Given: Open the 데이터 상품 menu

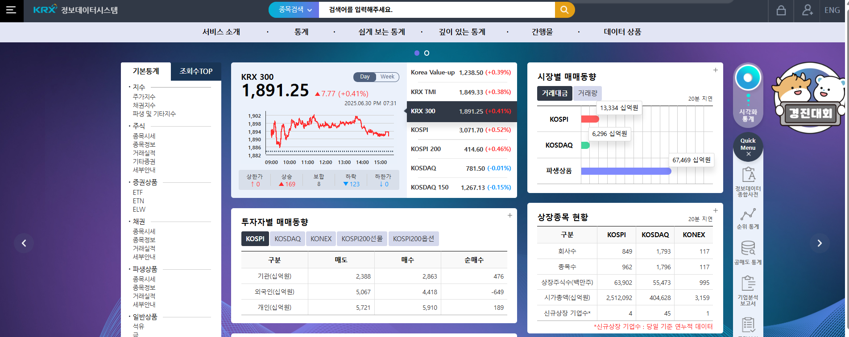Looking at the screenshot, I should click(x=622, y=32).
